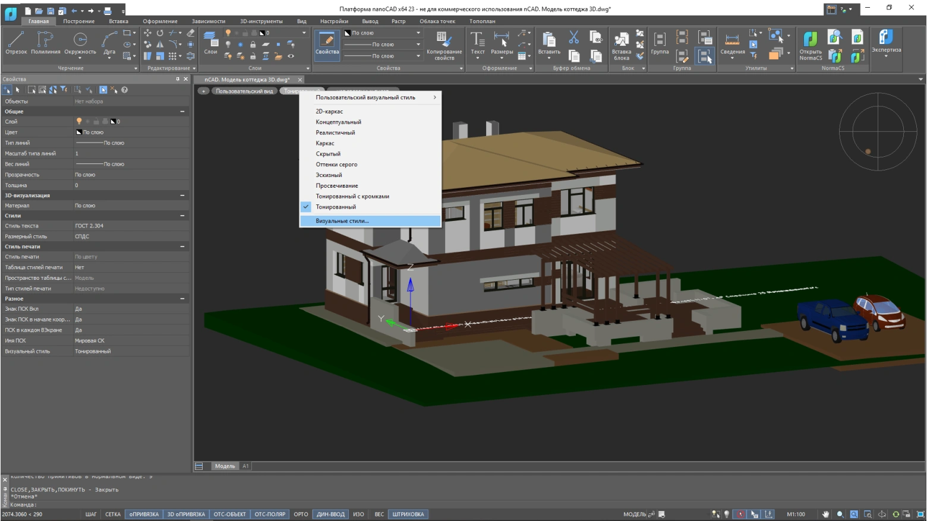Open the color По слою dropdown in ribbon
Viewport: 927px width, 521px height.
point(383,33)
